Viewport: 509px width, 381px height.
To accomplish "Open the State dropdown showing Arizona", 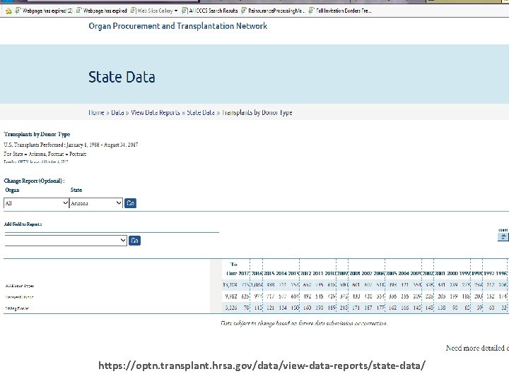I will pos(96,203).
